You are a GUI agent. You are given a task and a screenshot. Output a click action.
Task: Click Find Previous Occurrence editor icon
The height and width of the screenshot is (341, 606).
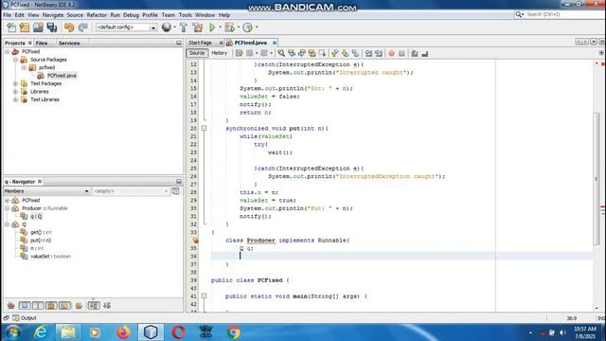[292, 53]
